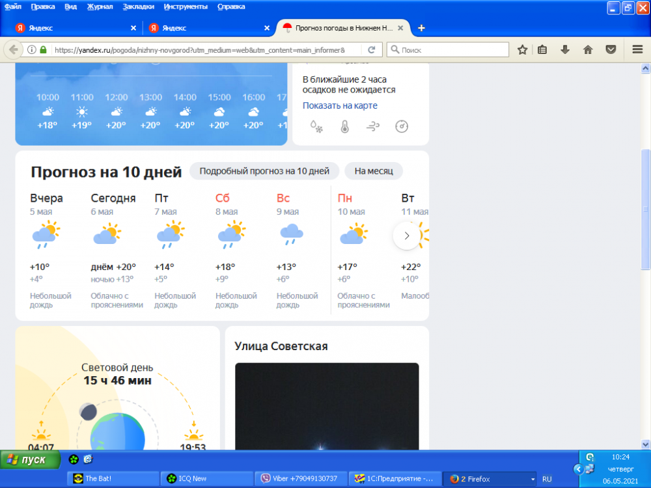Open the Firefox hamburger menu
The width and height of the screenshot is (651, 488).
[x=636, y=49]
